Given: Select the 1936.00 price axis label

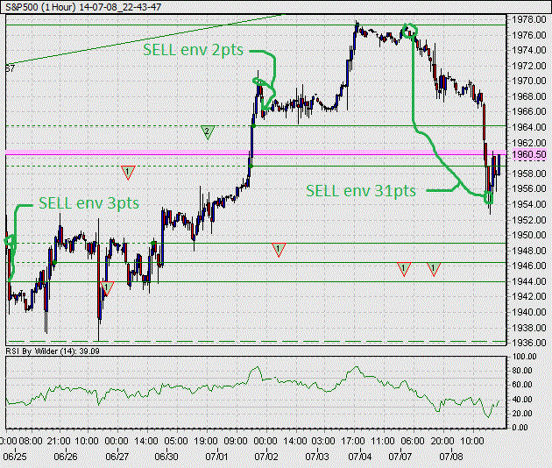Looking at the screenshot, I should 529,343.
